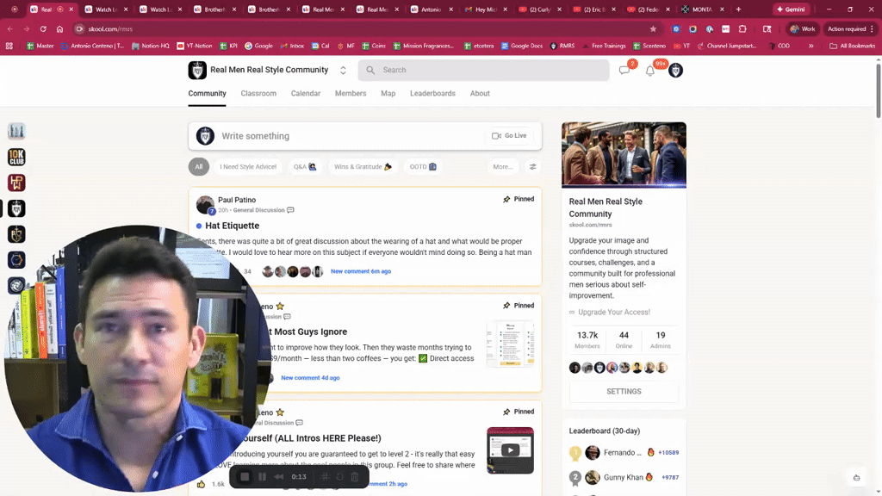Click the Gemini button in the title bar

(791, 9)
